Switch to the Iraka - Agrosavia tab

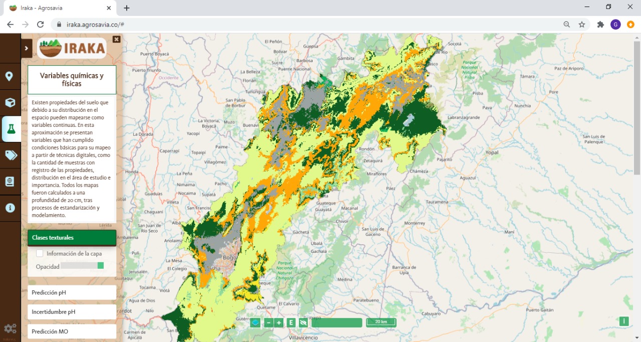[60, 8]
